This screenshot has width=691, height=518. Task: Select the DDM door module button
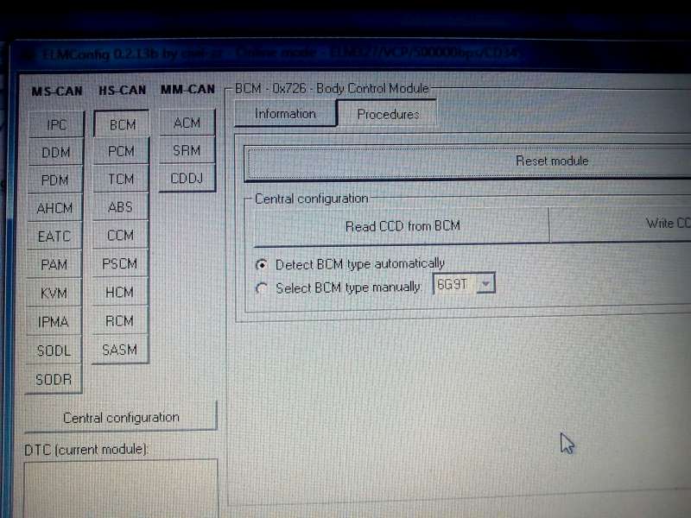pos(55,153)
